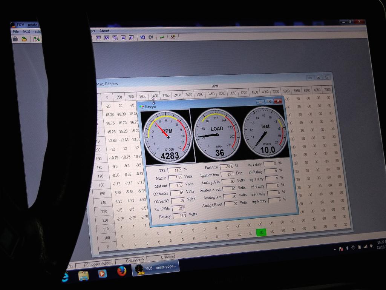Viewport: 386px width, 290px height.
Task: Click the Analog A in field
Action: click(228, 182)
